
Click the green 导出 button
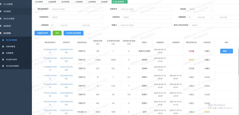pyautogui.click(x=57, y=33)
